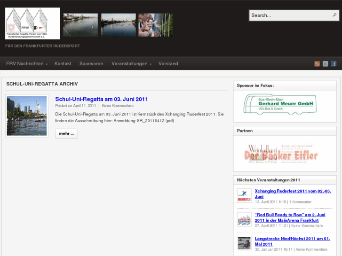Viewport: 342px width, 256px height.
Task: Open the Sponsoren menu item
Action: pyautogui.click(x=91, y=63)
